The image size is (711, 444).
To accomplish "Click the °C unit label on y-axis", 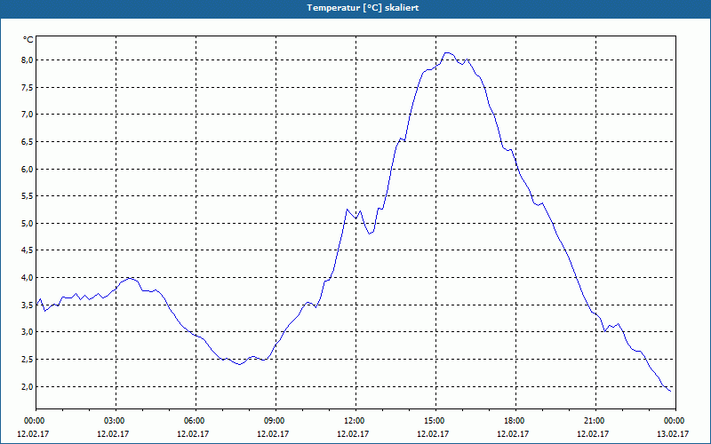I will point(28,40).
